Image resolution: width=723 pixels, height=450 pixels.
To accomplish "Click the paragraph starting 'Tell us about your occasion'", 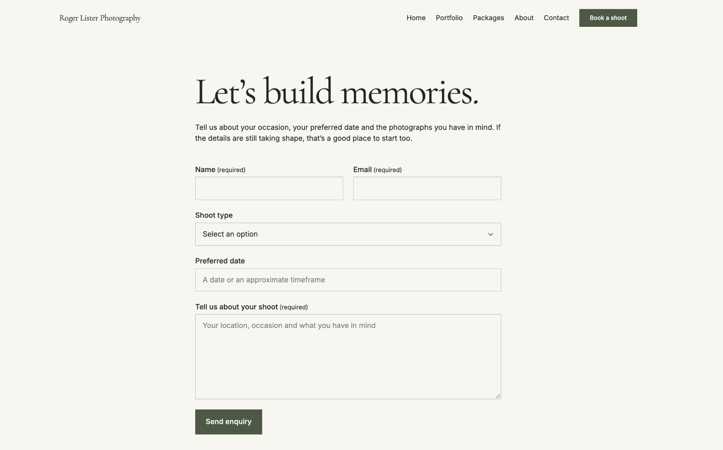I will pos(348,133).
